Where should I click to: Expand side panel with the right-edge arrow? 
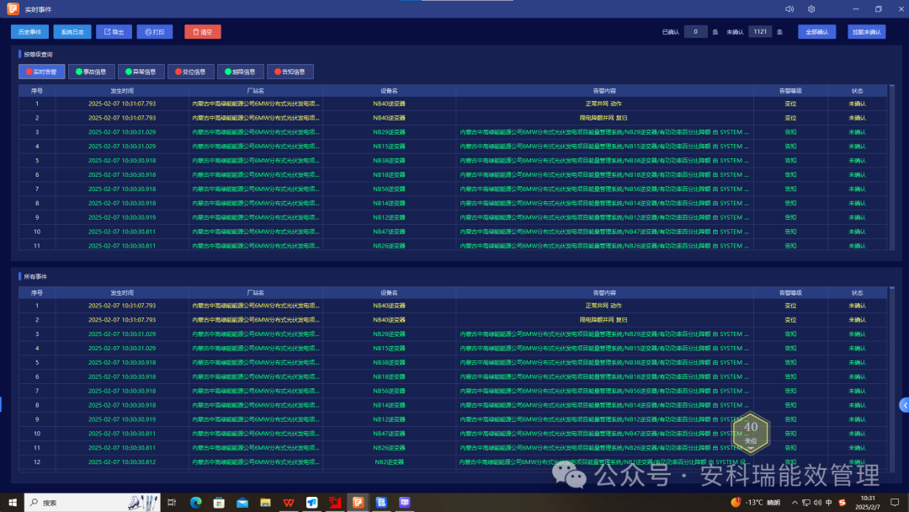point(903,404)
